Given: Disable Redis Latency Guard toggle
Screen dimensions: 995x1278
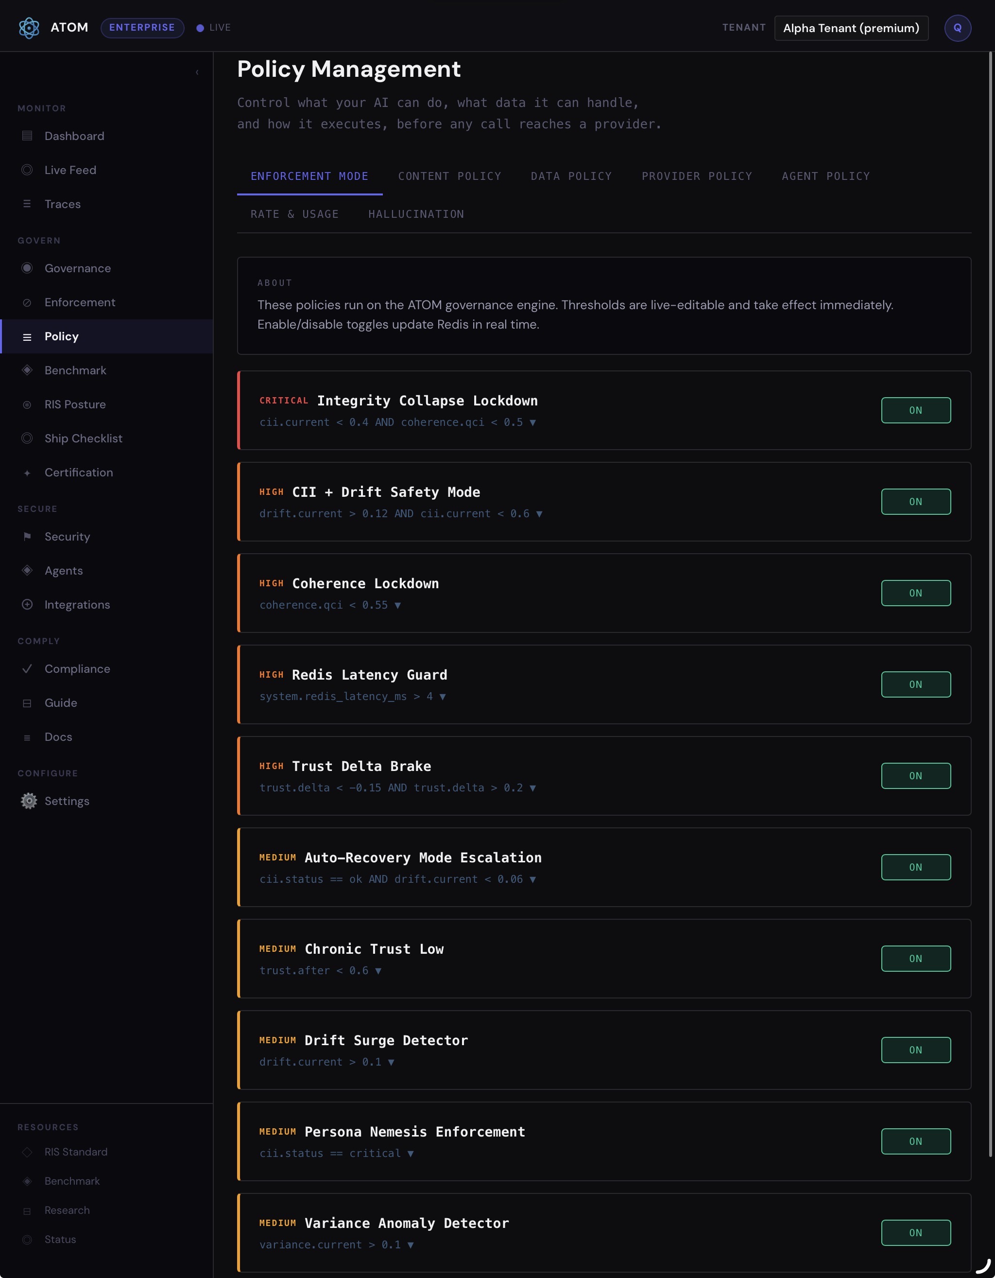Looking at the screenshot, I should [915, 684].
